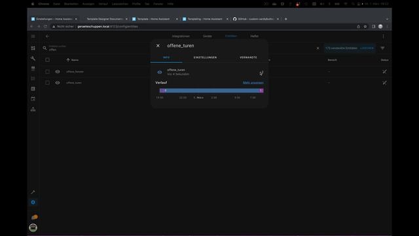The image size is (419, 236).
Task: Go back with the arrow icon
Action: 48,37
